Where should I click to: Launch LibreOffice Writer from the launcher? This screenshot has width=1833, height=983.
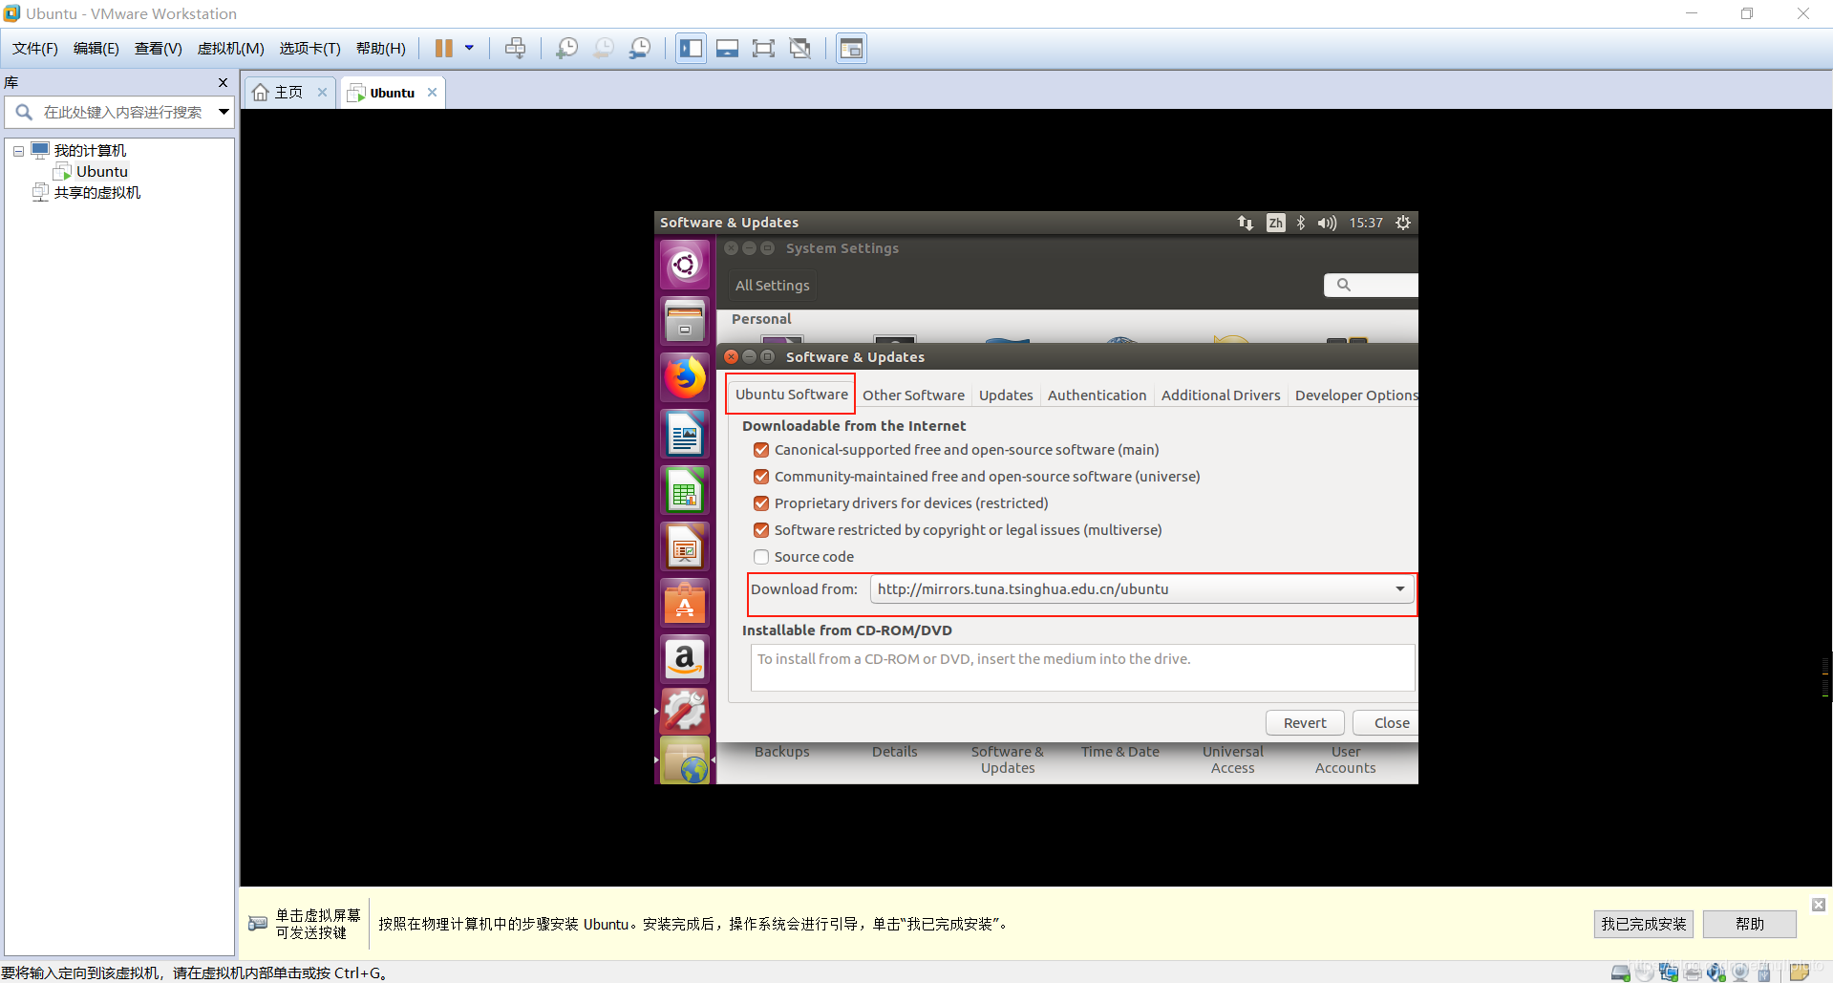click(x=685, y=434)
